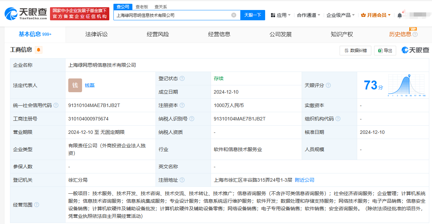Click the 2024-12-10 至 无固定期限 term value
The width and height of the screenshot is (432, 224).
[97, 132]
